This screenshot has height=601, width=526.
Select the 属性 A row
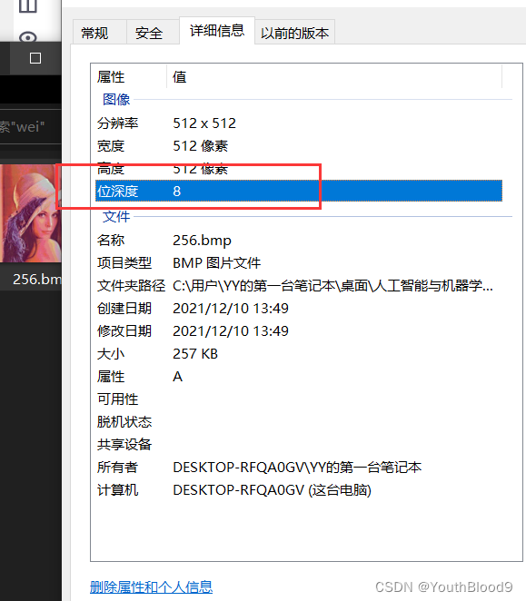299,377
